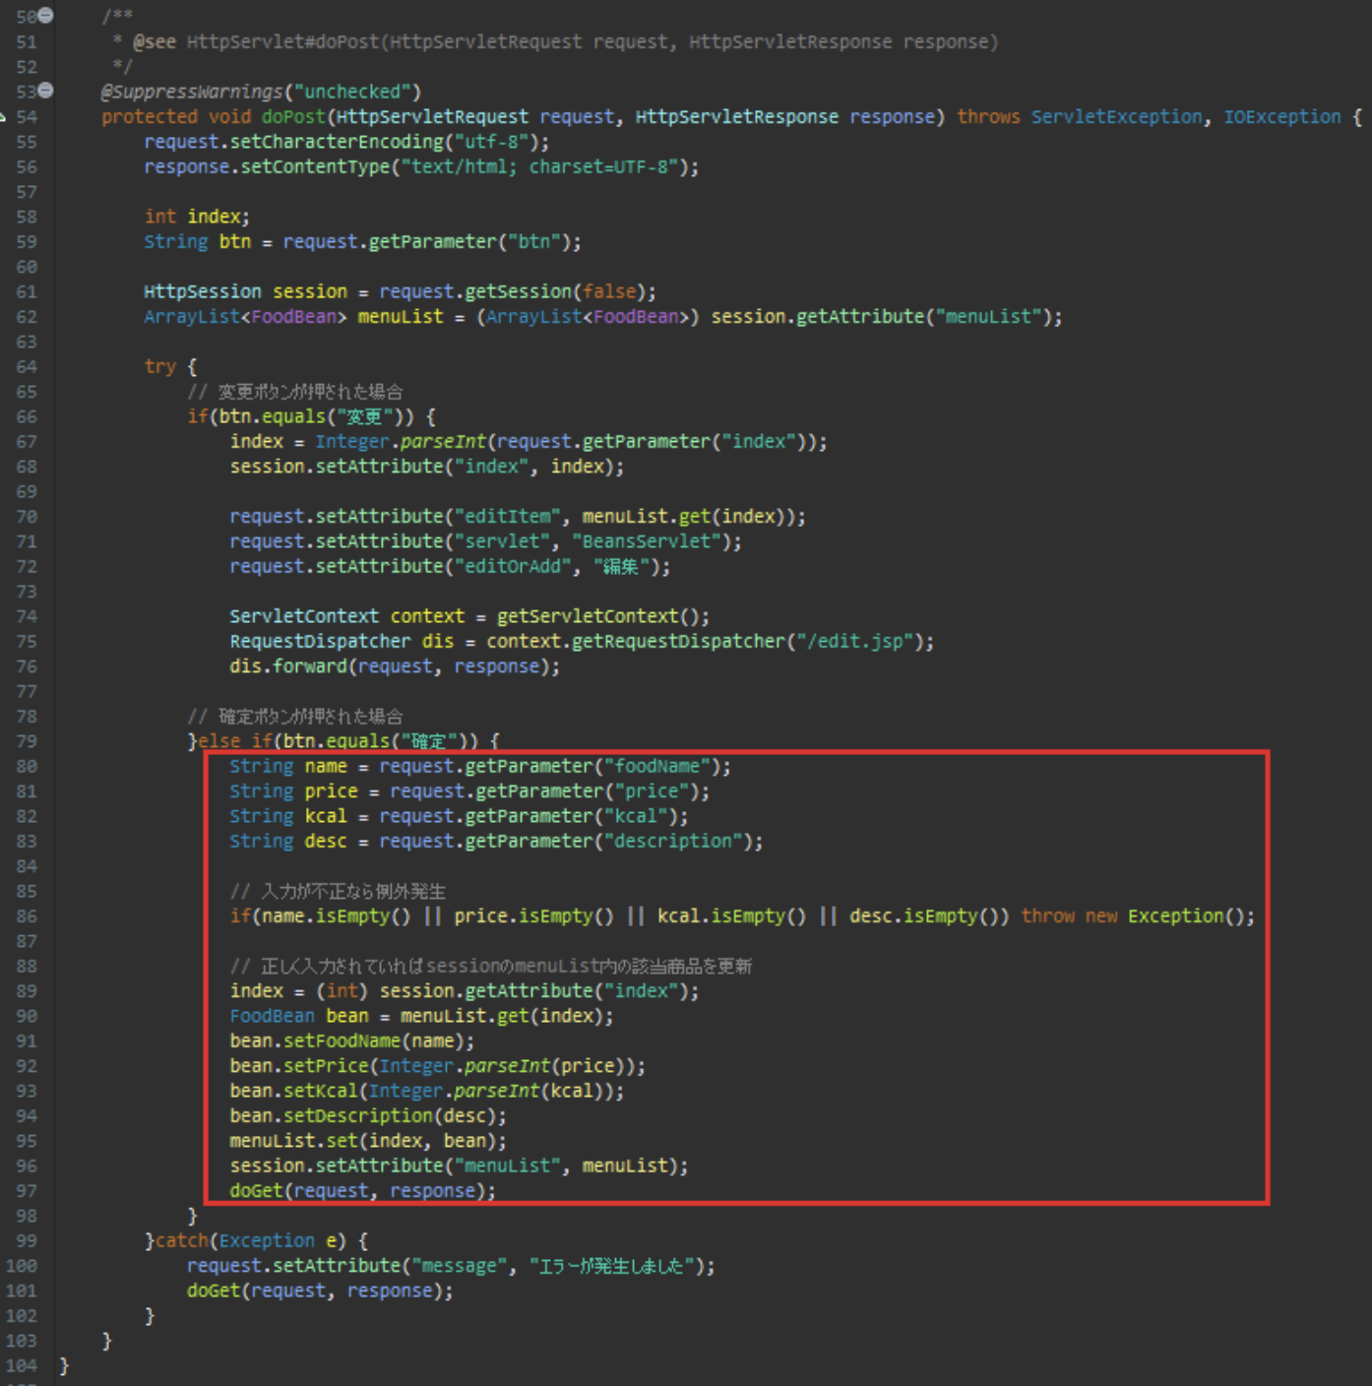The width and height of the screenshot is (1372, 1386).
Task: Place cursor on setCharacterEncoding call
Action: pos(337,142)
